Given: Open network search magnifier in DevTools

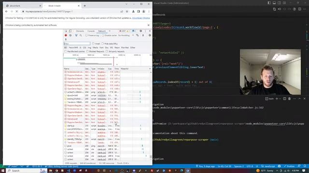Looking at the screenshot, I should [81, 35].
